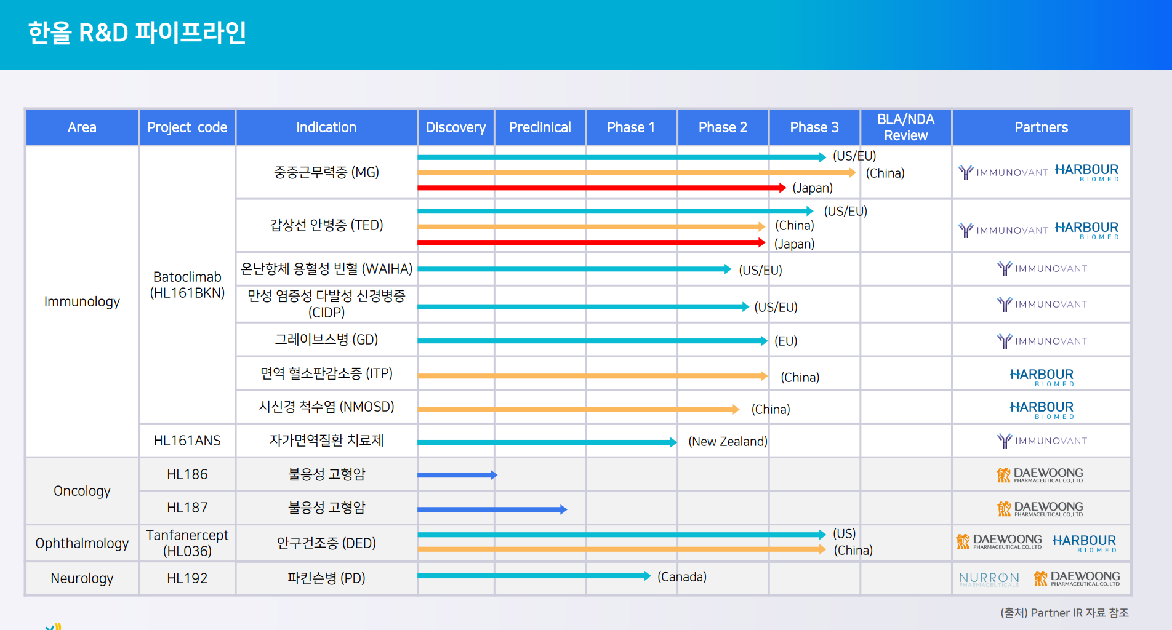Select the 안구건조증 (DED) indication
The width and height of the screenshot is (1172, 630).
click(x=326, y=543)
